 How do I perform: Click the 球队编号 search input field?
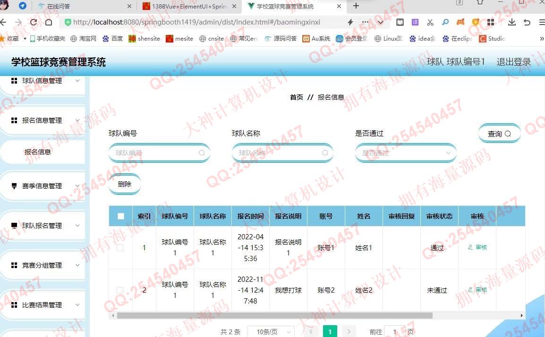point(159,153)
